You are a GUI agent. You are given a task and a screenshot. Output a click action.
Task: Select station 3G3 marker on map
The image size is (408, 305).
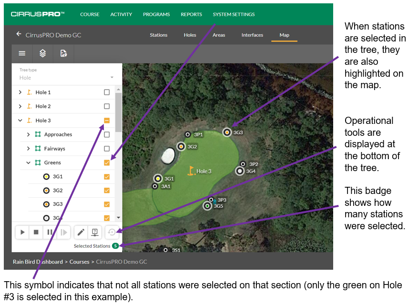pyautogui.click(x=227, y=132)
